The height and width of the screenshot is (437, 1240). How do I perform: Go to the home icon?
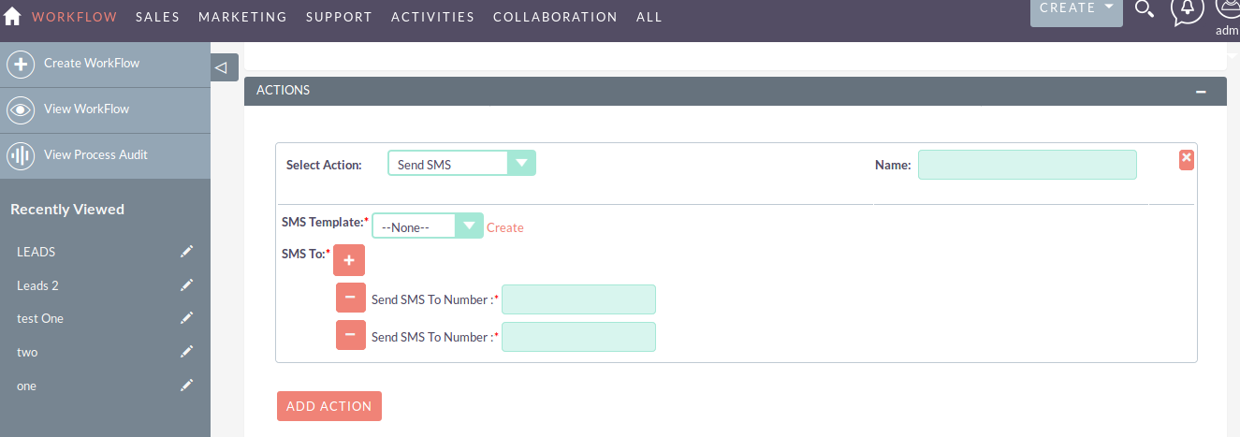point(13,16)
